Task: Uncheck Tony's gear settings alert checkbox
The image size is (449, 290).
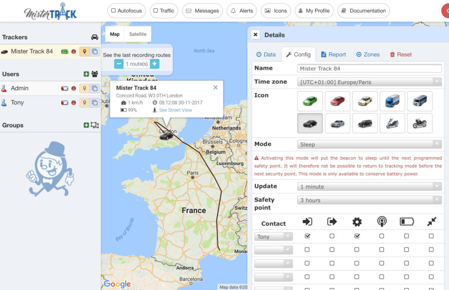Action: click(357, 236)
